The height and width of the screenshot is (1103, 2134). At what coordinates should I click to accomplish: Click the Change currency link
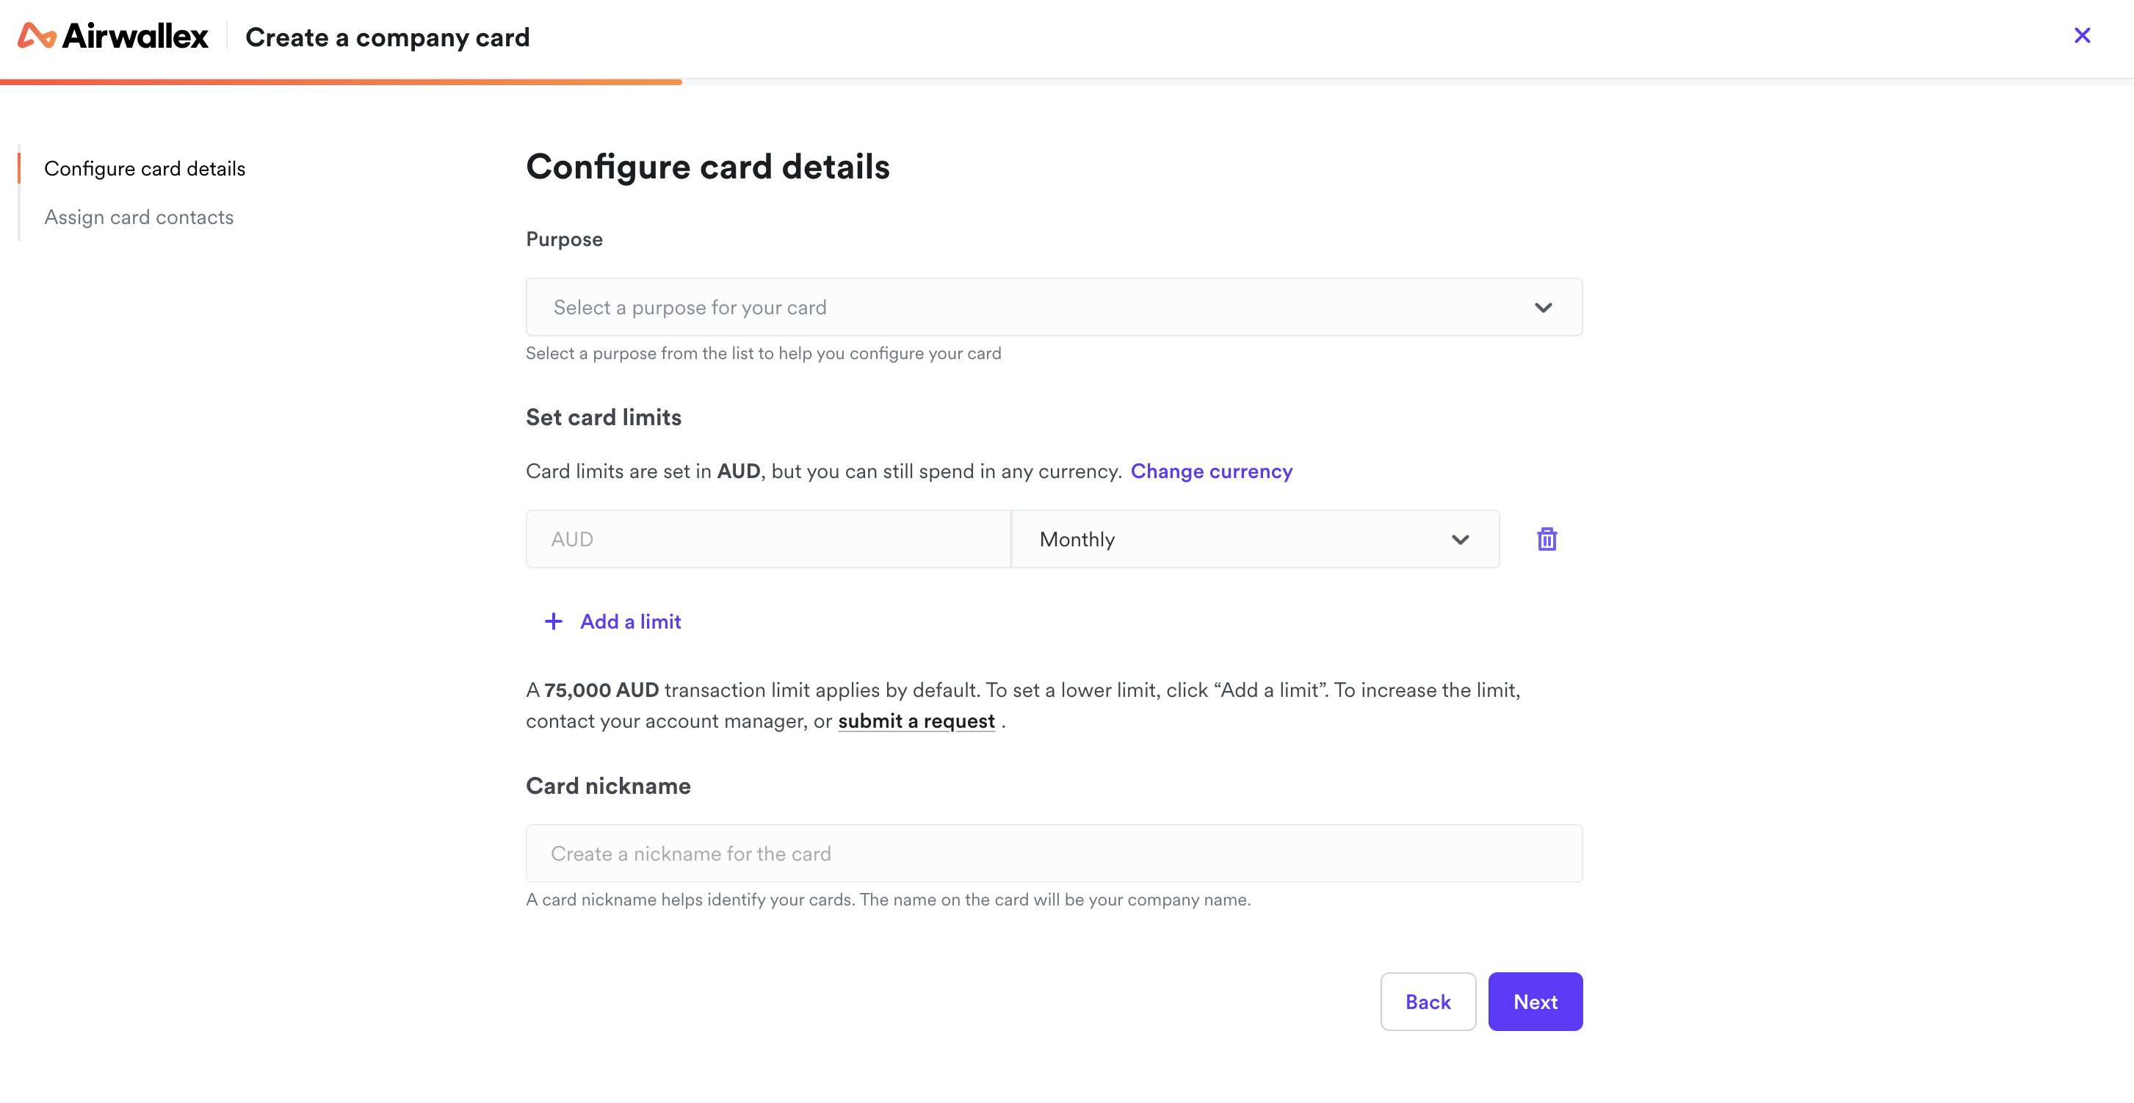1211,471
